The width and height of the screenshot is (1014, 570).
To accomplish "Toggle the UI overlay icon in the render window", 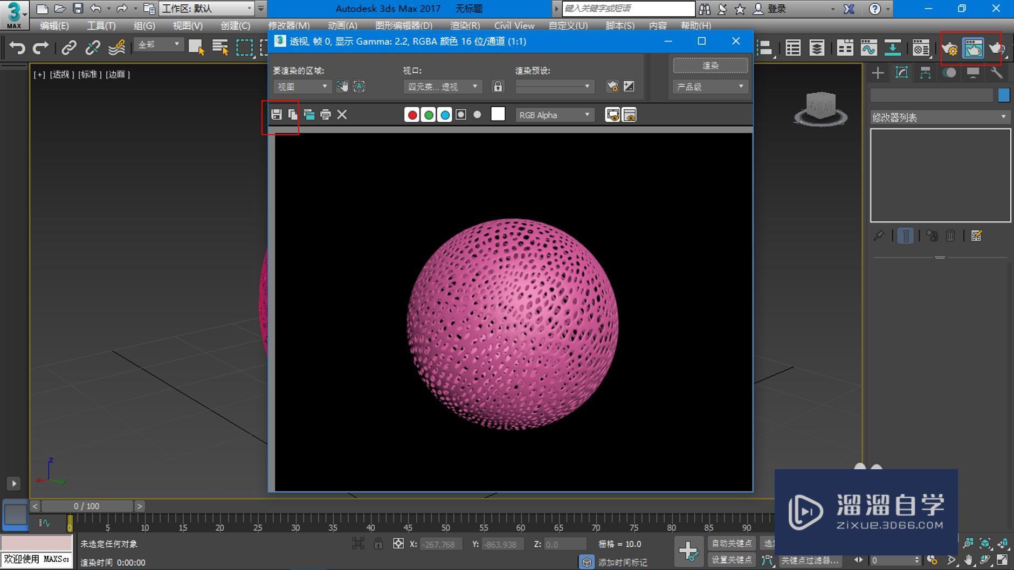I will point(613,115).
